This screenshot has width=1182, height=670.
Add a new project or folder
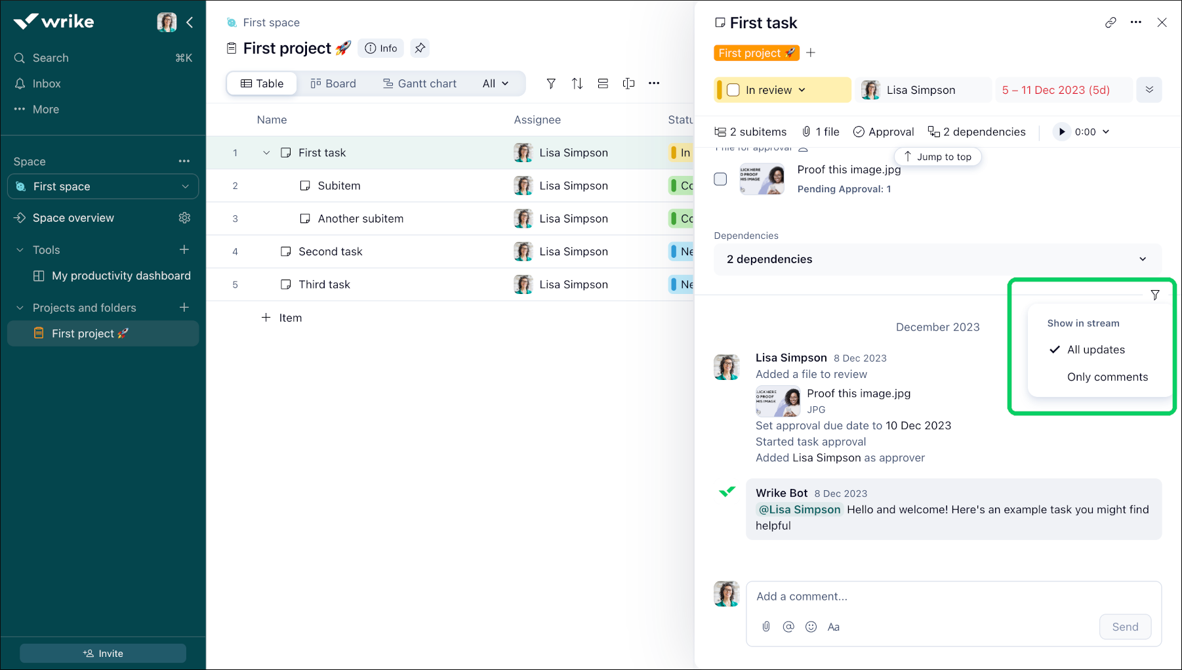[x=184, y=307]
